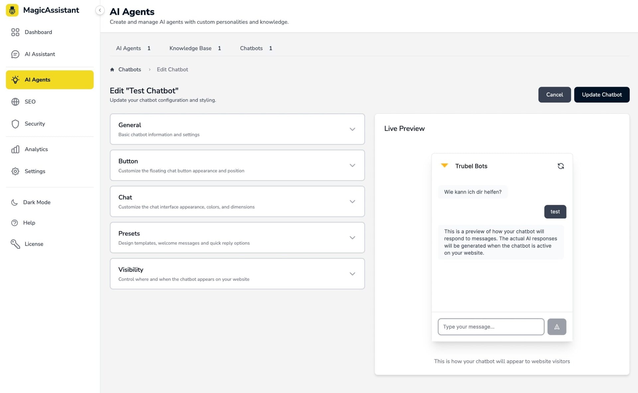This screenshot has height=393, width=638.
Task: Click the MagicAssistant robot logo icon
Action: pos(12,10)
